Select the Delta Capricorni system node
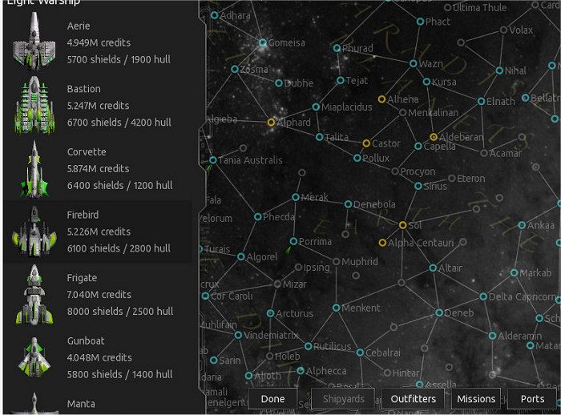Screen dimensions: 561x415 483,296
